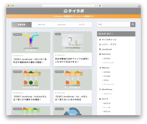Click the paper plane icon beside iMacros
Viewport: 147px width, 124px height.
100,68
